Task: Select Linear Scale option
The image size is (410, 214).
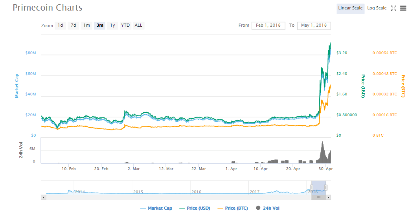Action: click(x=350, y=8)
